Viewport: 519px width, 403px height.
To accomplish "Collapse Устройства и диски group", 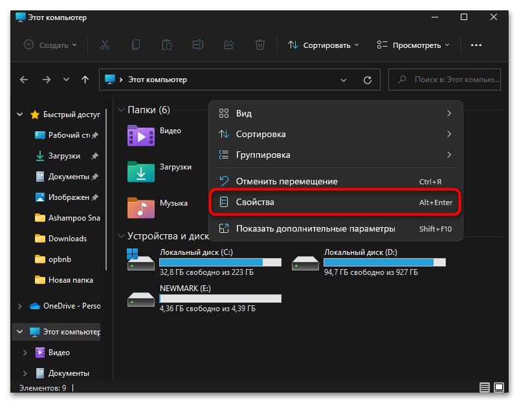I will click(x=121, y=236).
